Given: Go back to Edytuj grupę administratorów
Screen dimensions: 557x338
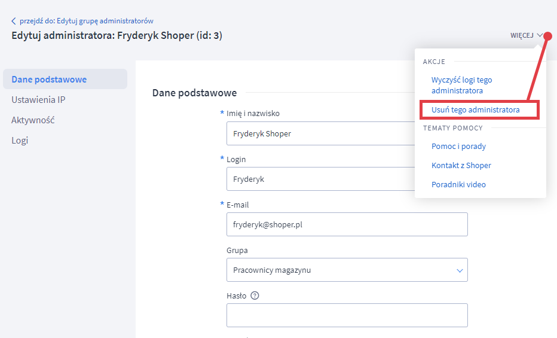Looking at the screenshot, I should (x=86, y=21).
